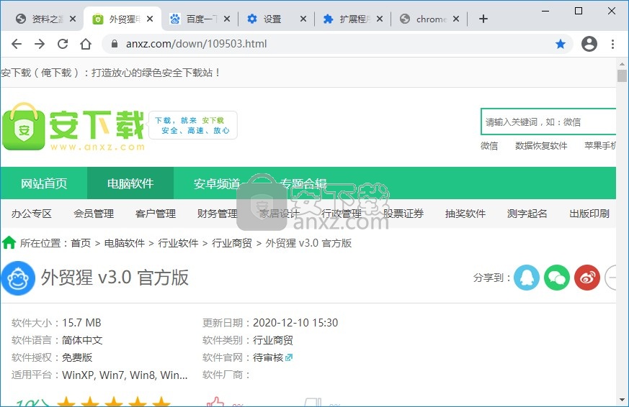Share to QQ via penguin icon

527,278
